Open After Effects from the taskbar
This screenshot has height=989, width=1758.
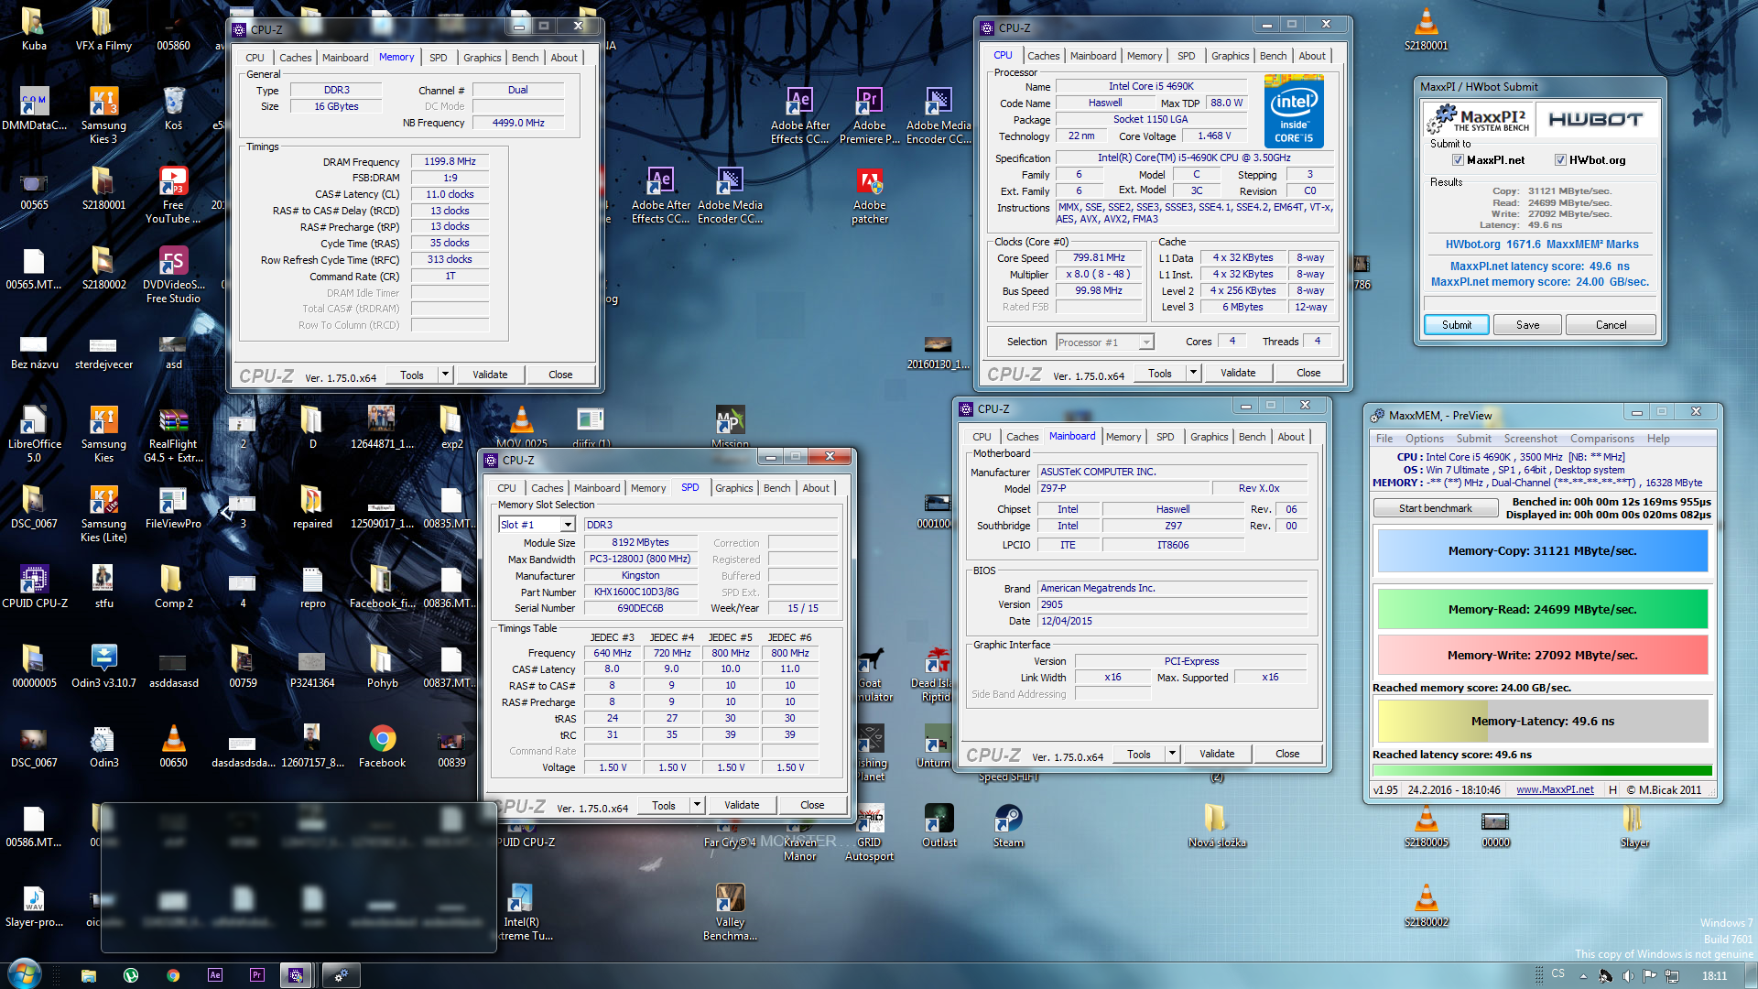[x=215, y=975]
